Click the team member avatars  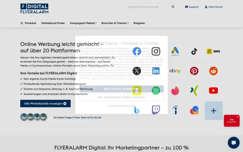(34, 117)
